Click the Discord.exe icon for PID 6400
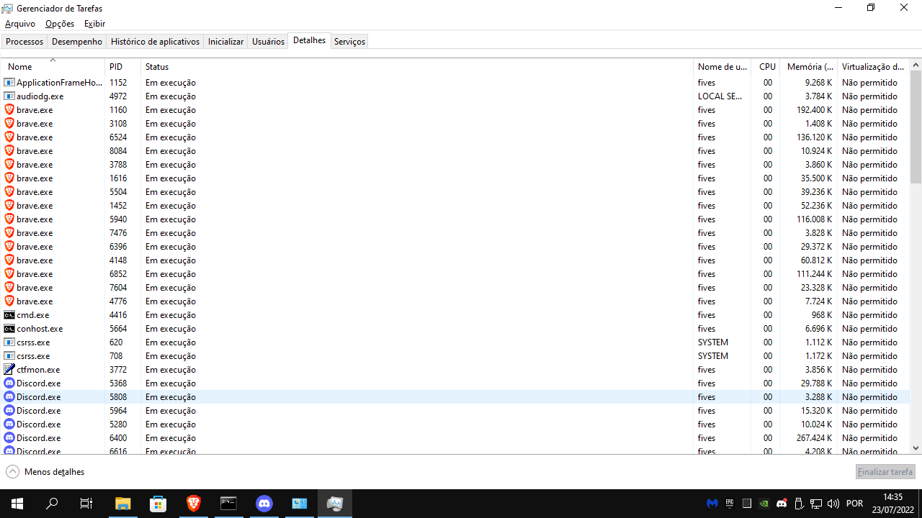The image size is (922, 518). pos(9,438)
